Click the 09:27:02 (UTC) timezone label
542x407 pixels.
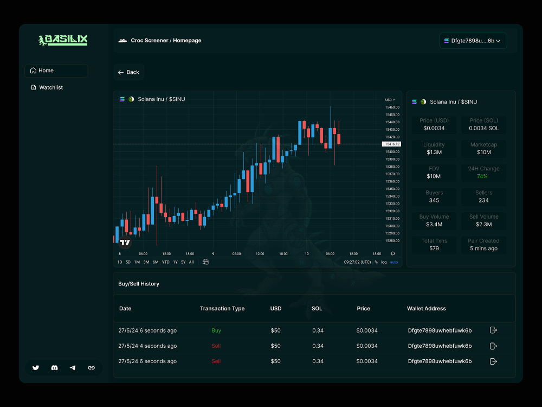coord(357,262)
